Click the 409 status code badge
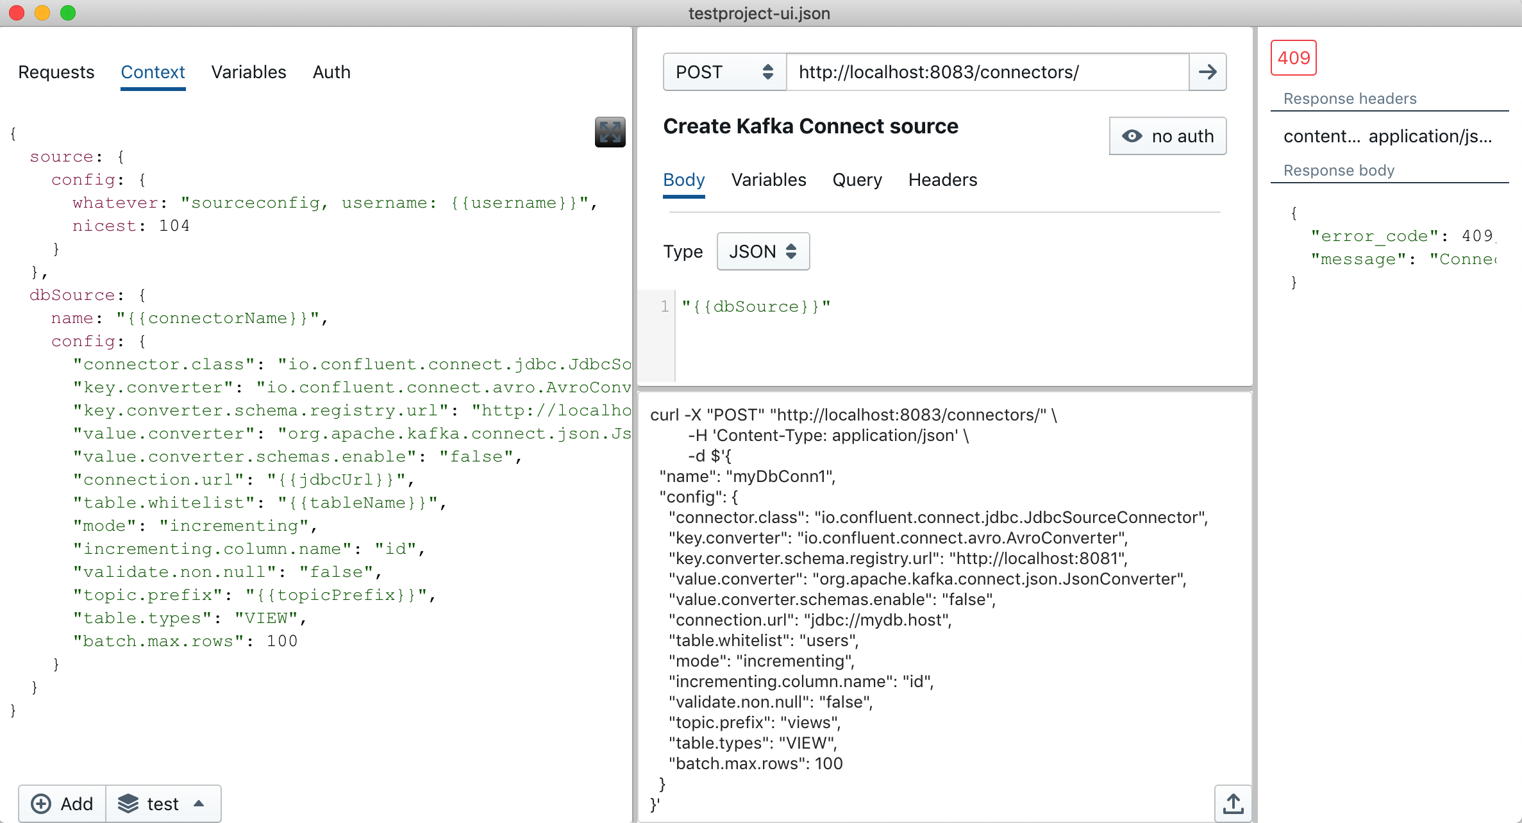The image size is (1522, 823). click(x=1293, y=58)
